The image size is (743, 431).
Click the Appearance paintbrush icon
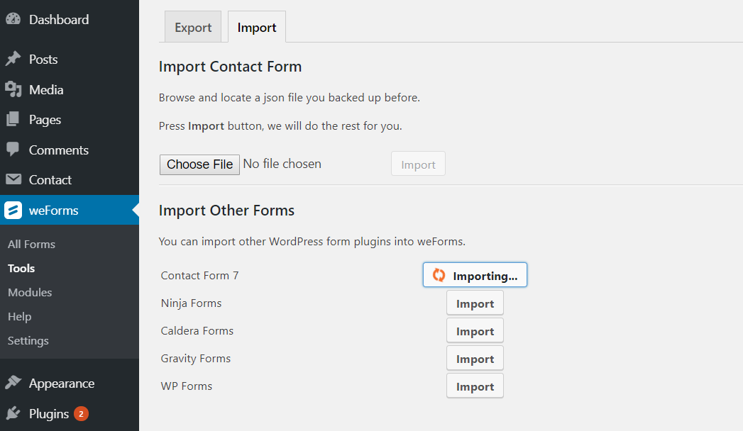[13, 383]
